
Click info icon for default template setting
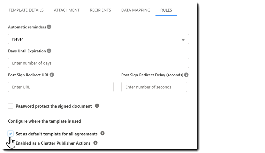[x=102, y=134]
